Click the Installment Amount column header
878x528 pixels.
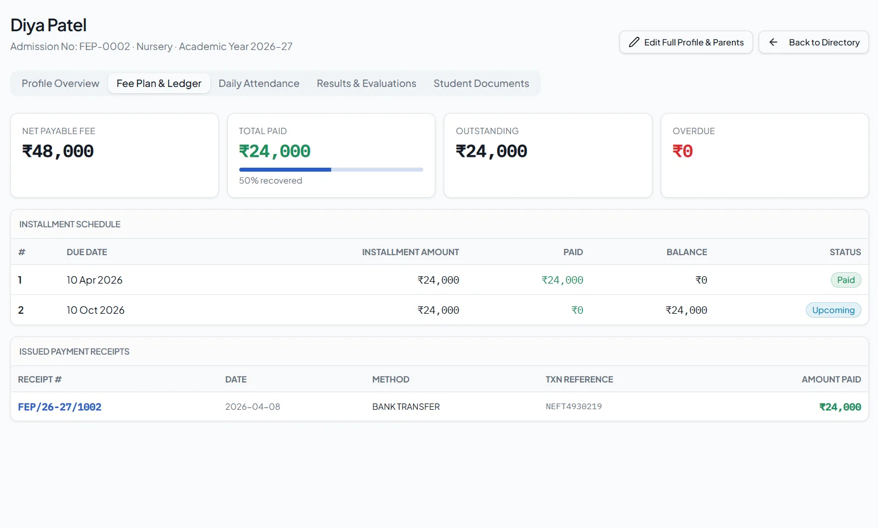(410, 252)
